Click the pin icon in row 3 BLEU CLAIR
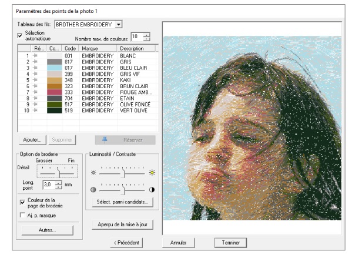Screen dimensions: 352x258 (x=35, y=68)
